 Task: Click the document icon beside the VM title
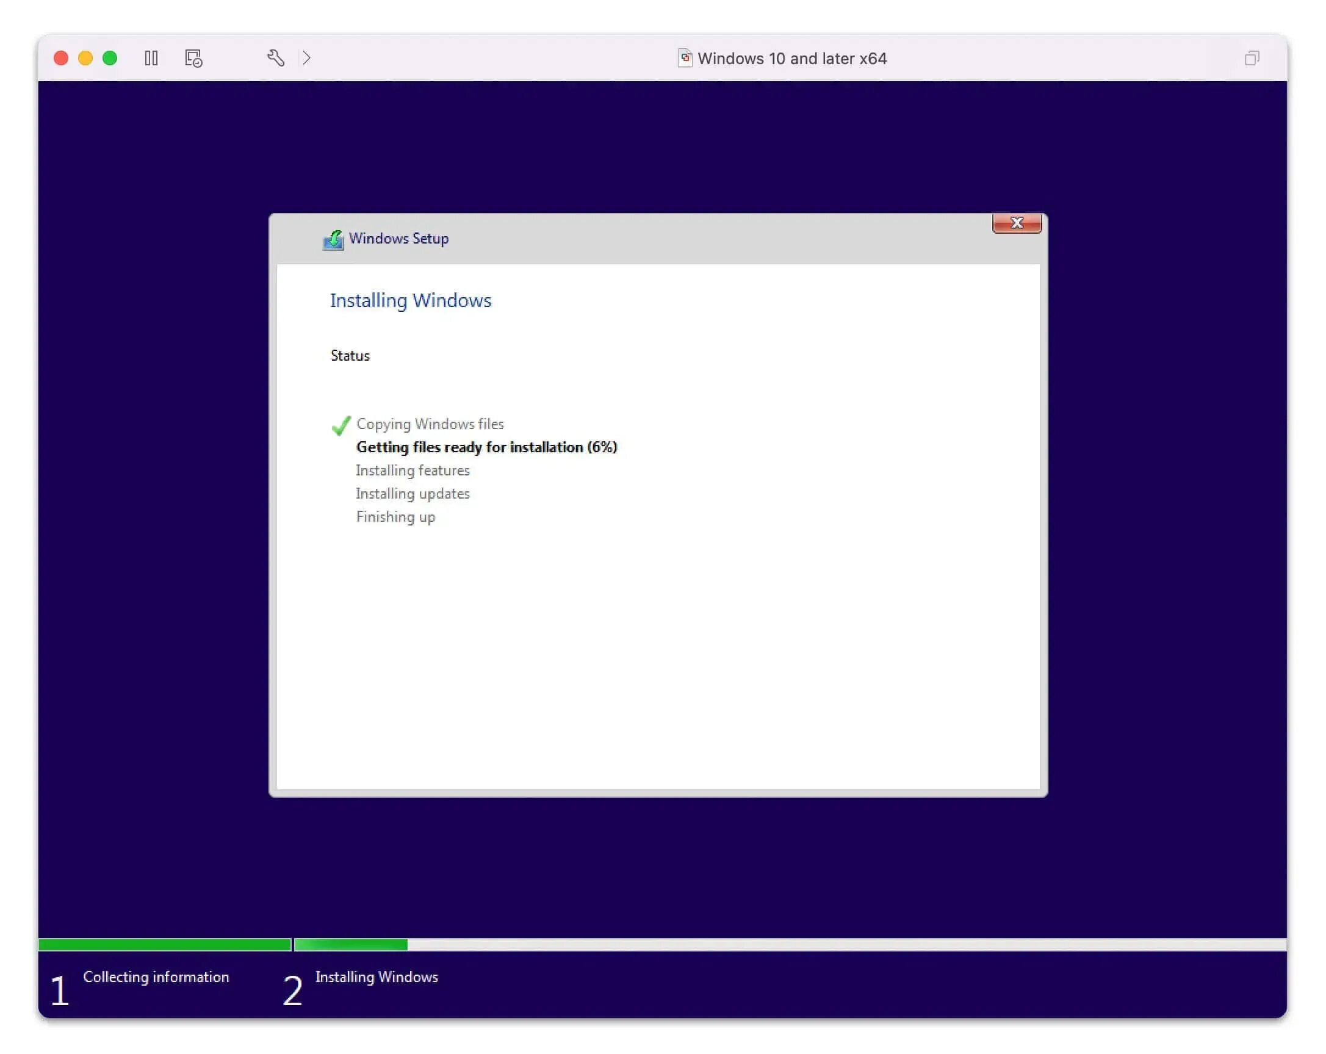pyautogui.click(x=685, y=57)
